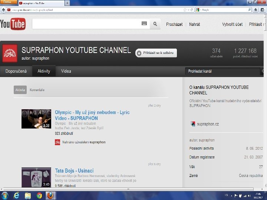Open the address bar history dropdown arrow
267x200 pixels.
coord(188,10)
